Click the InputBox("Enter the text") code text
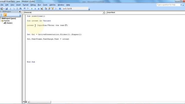The height and width of the screenshot is (104, 185). [53, 25]
